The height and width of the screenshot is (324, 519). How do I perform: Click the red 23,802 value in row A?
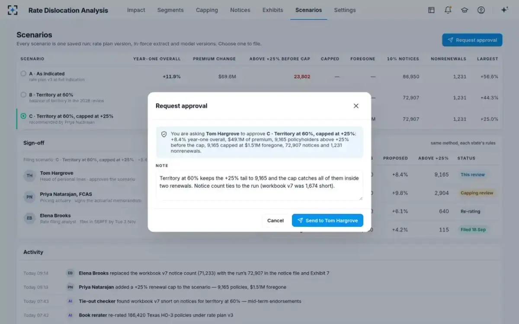(x=302, y=76)
